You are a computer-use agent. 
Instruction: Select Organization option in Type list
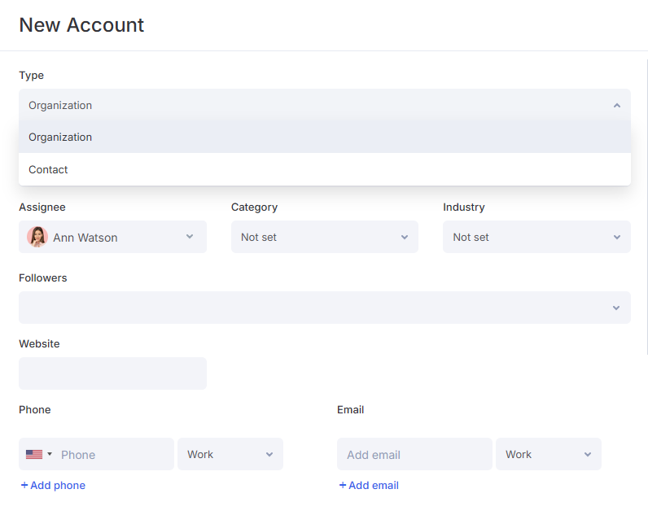(x=325, y=137)
